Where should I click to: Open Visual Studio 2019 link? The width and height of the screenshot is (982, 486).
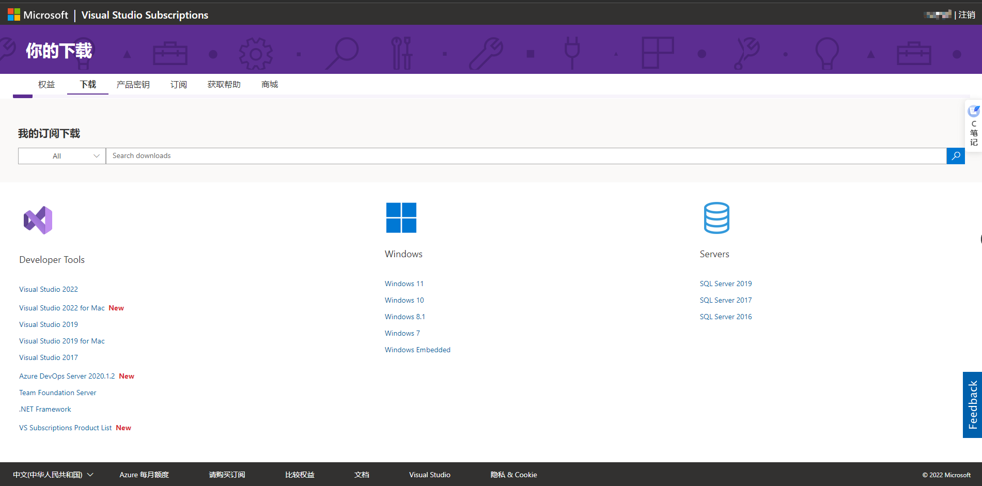(49, 324)
